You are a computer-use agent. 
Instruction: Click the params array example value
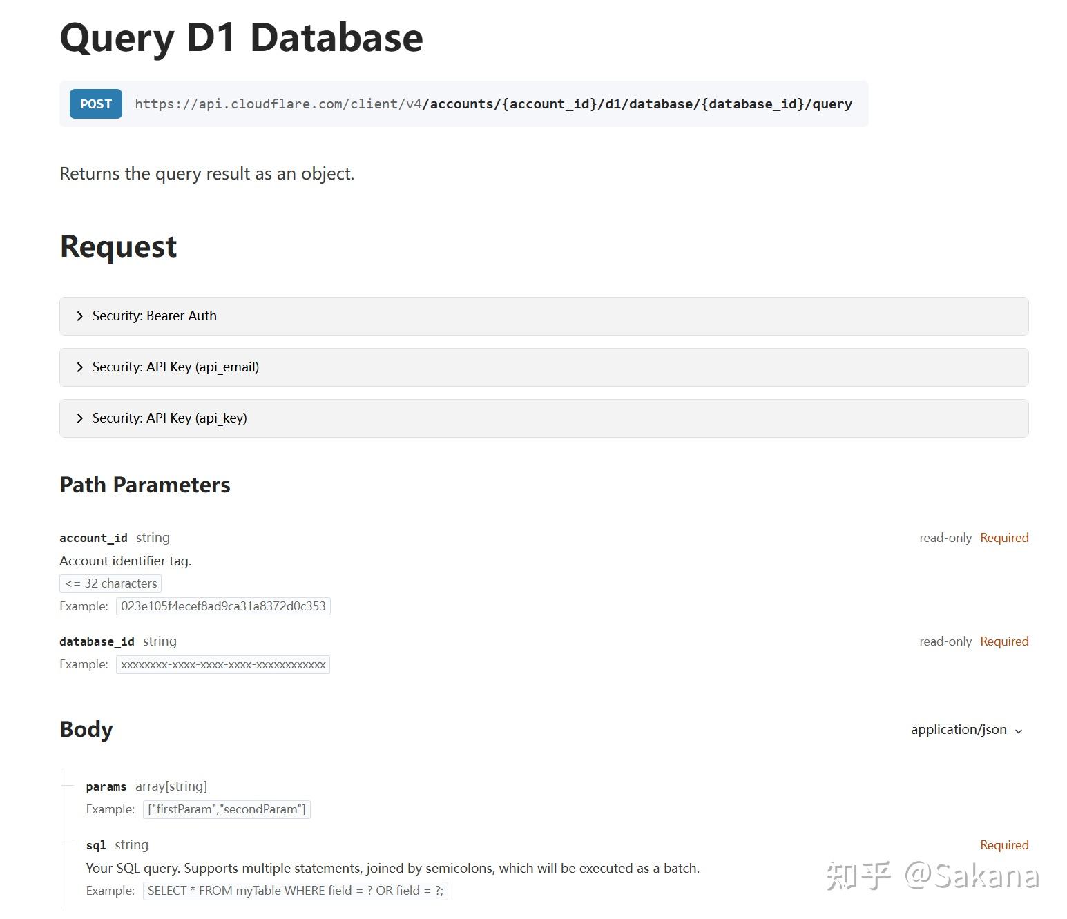pos(226,809)
